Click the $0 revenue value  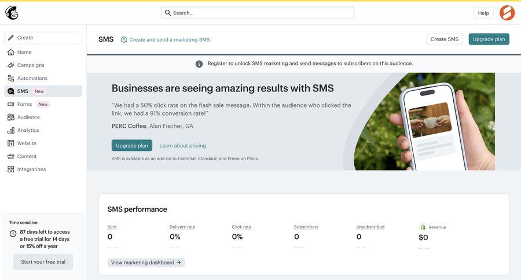pos(423,238)
